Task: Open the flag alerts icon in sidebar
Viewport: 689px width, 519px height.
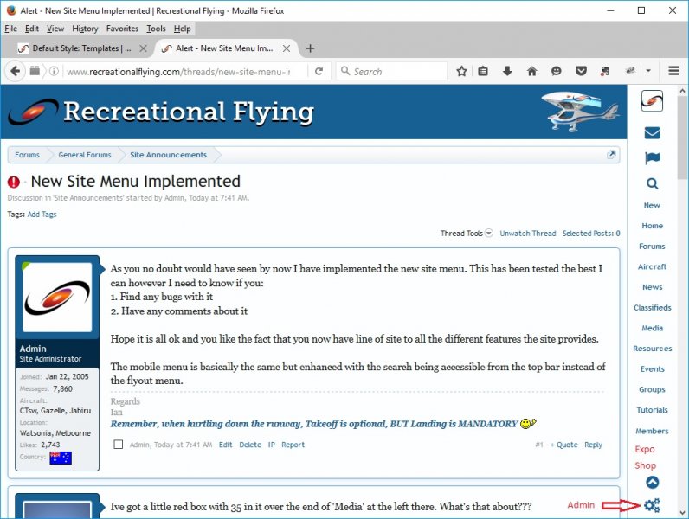Action: point(652,157)
